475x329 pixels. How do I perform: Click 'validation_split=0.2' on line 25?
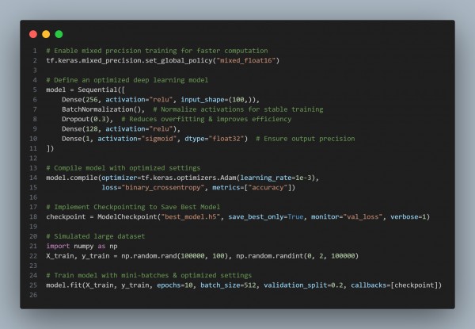click(x=303, y=285)
